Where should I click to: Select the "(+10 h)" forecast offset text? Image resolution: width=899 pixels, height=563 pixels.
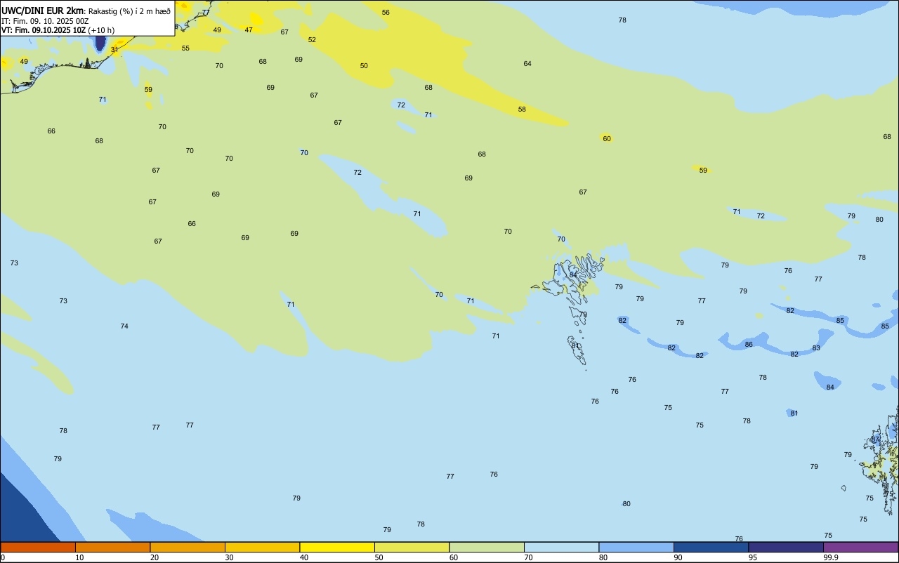click(101, 30)
